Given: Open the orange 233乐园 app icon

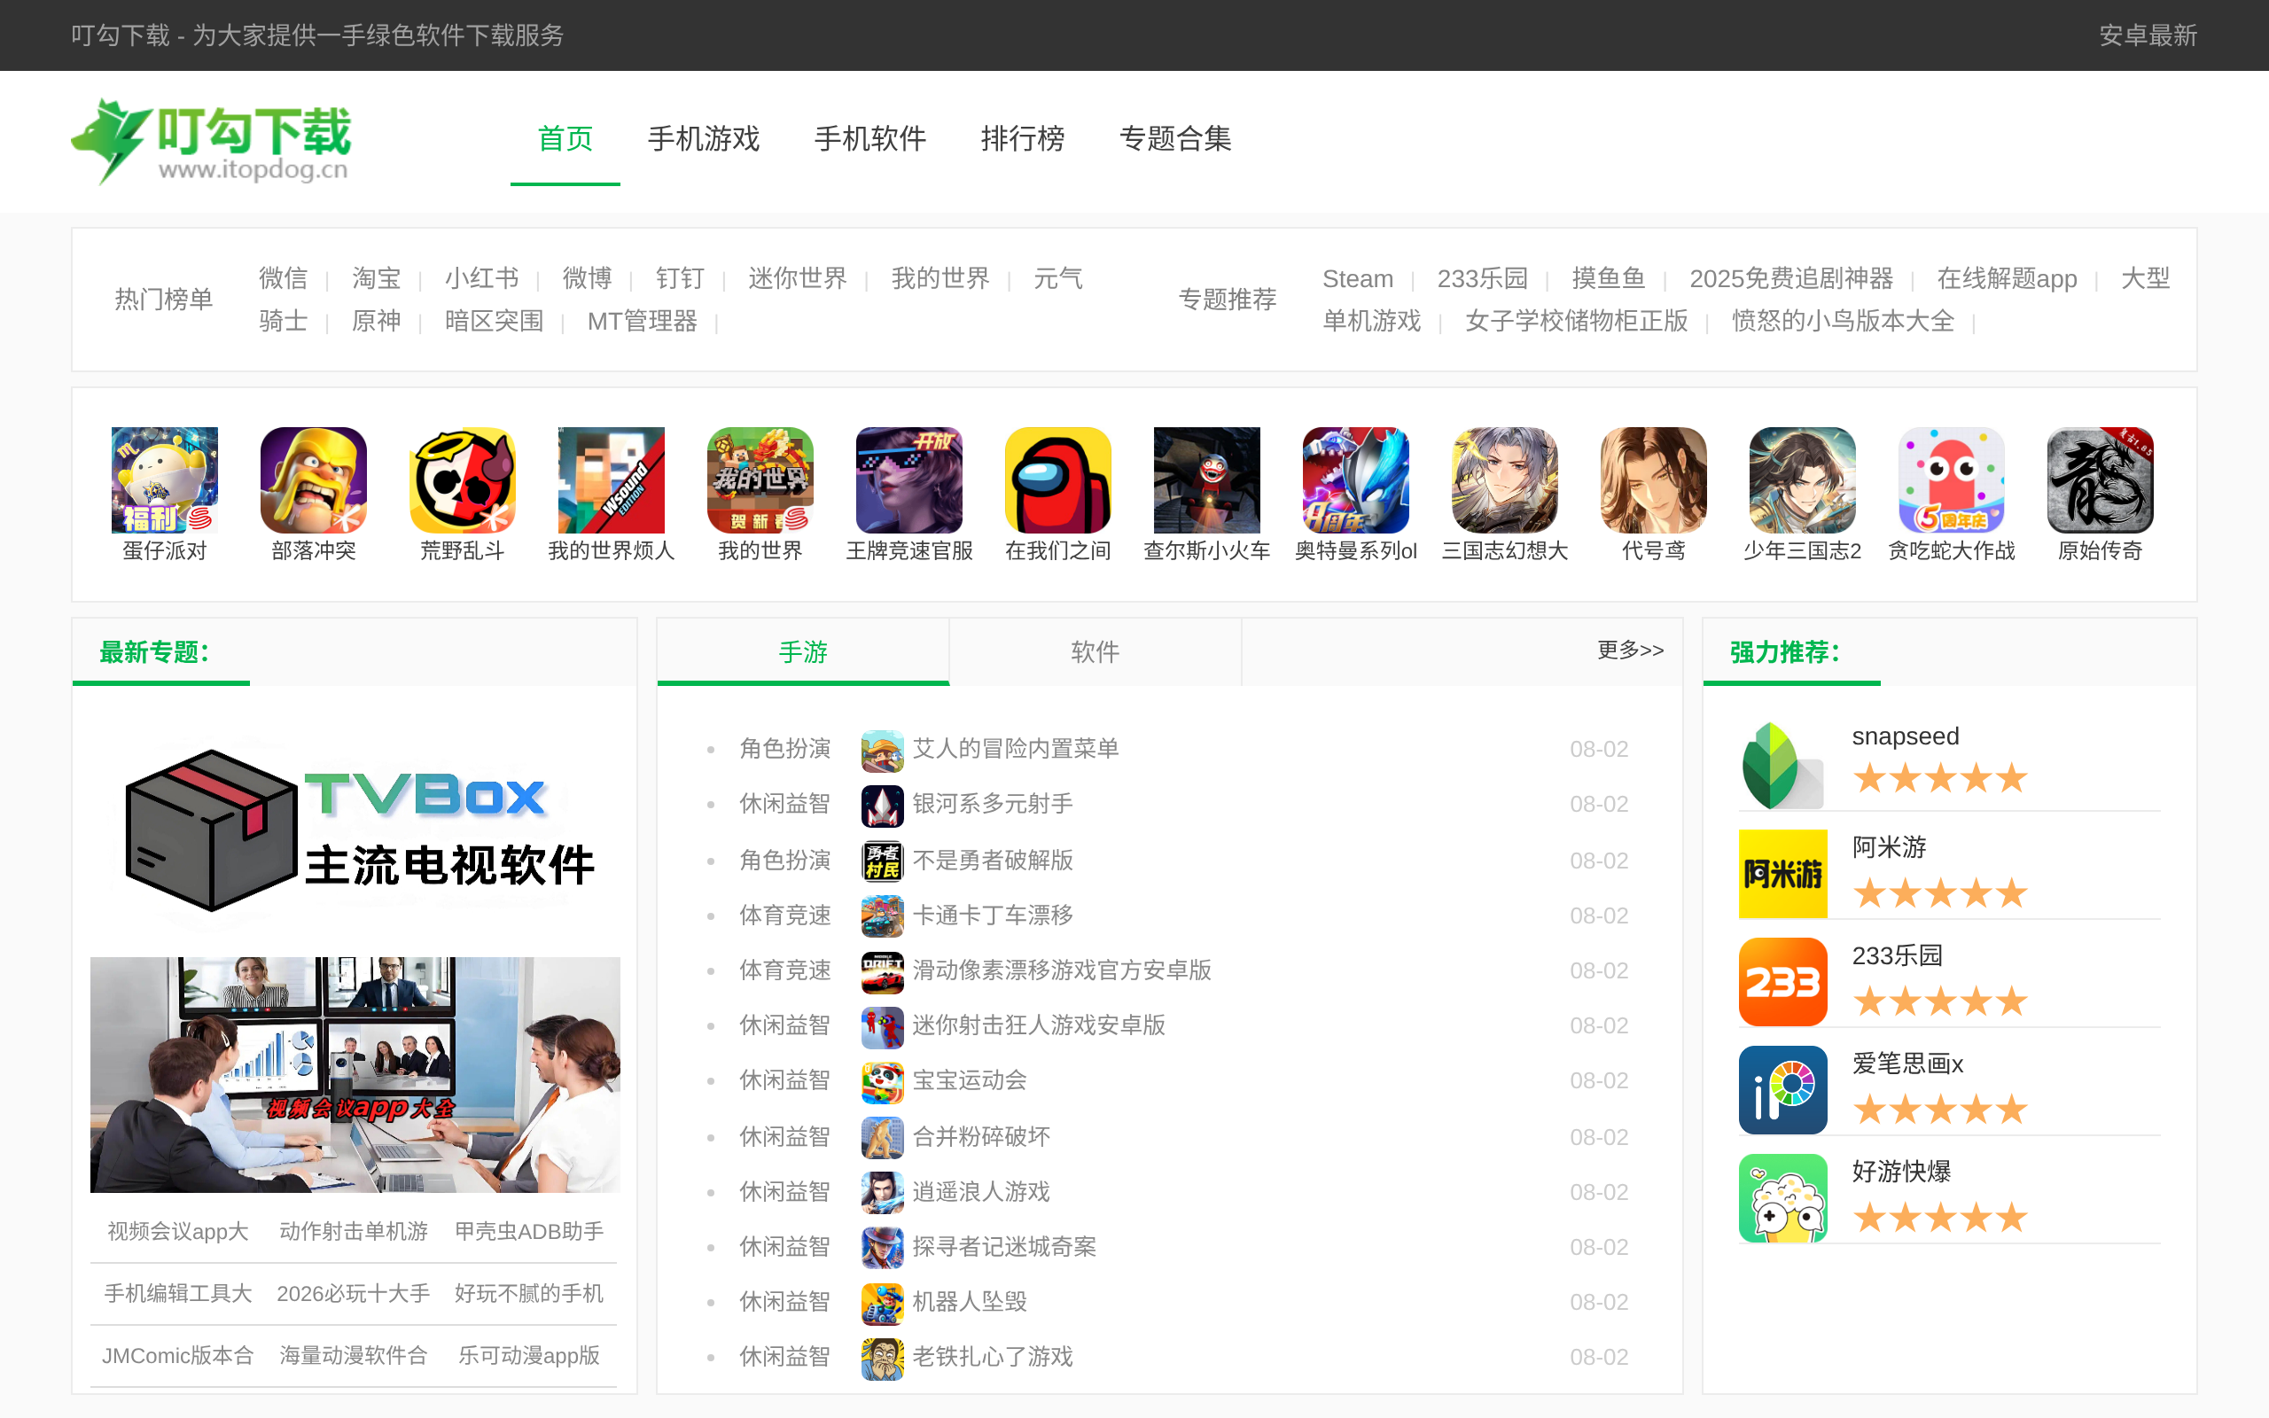Looking at the screenshot, I should (1782, 982).
